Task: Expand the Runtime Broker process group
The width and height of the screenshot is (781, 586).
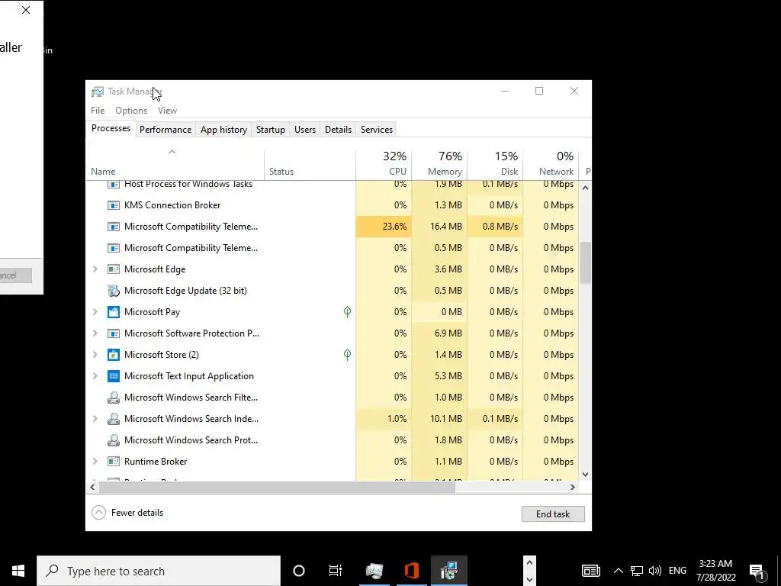Action: [x=95, y=462]
